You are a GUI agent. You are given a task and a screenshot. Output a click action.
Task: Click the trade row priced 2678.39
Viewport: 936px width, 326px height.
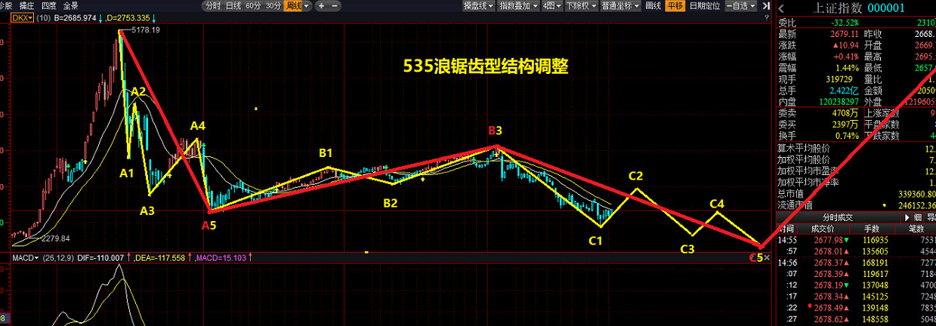click(x=856, y=274)
